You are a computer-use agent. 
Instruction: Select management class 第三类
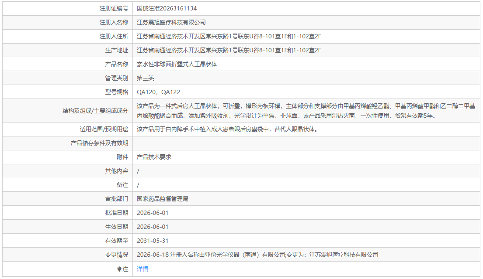[x=146, y=78]
